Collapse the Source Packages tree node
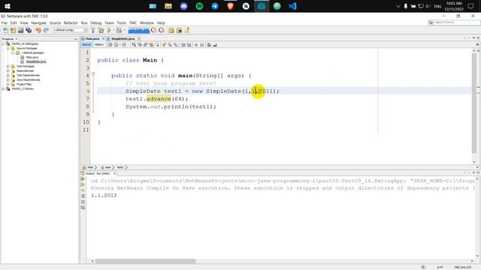The image size is (481, 270). (8, 48)
